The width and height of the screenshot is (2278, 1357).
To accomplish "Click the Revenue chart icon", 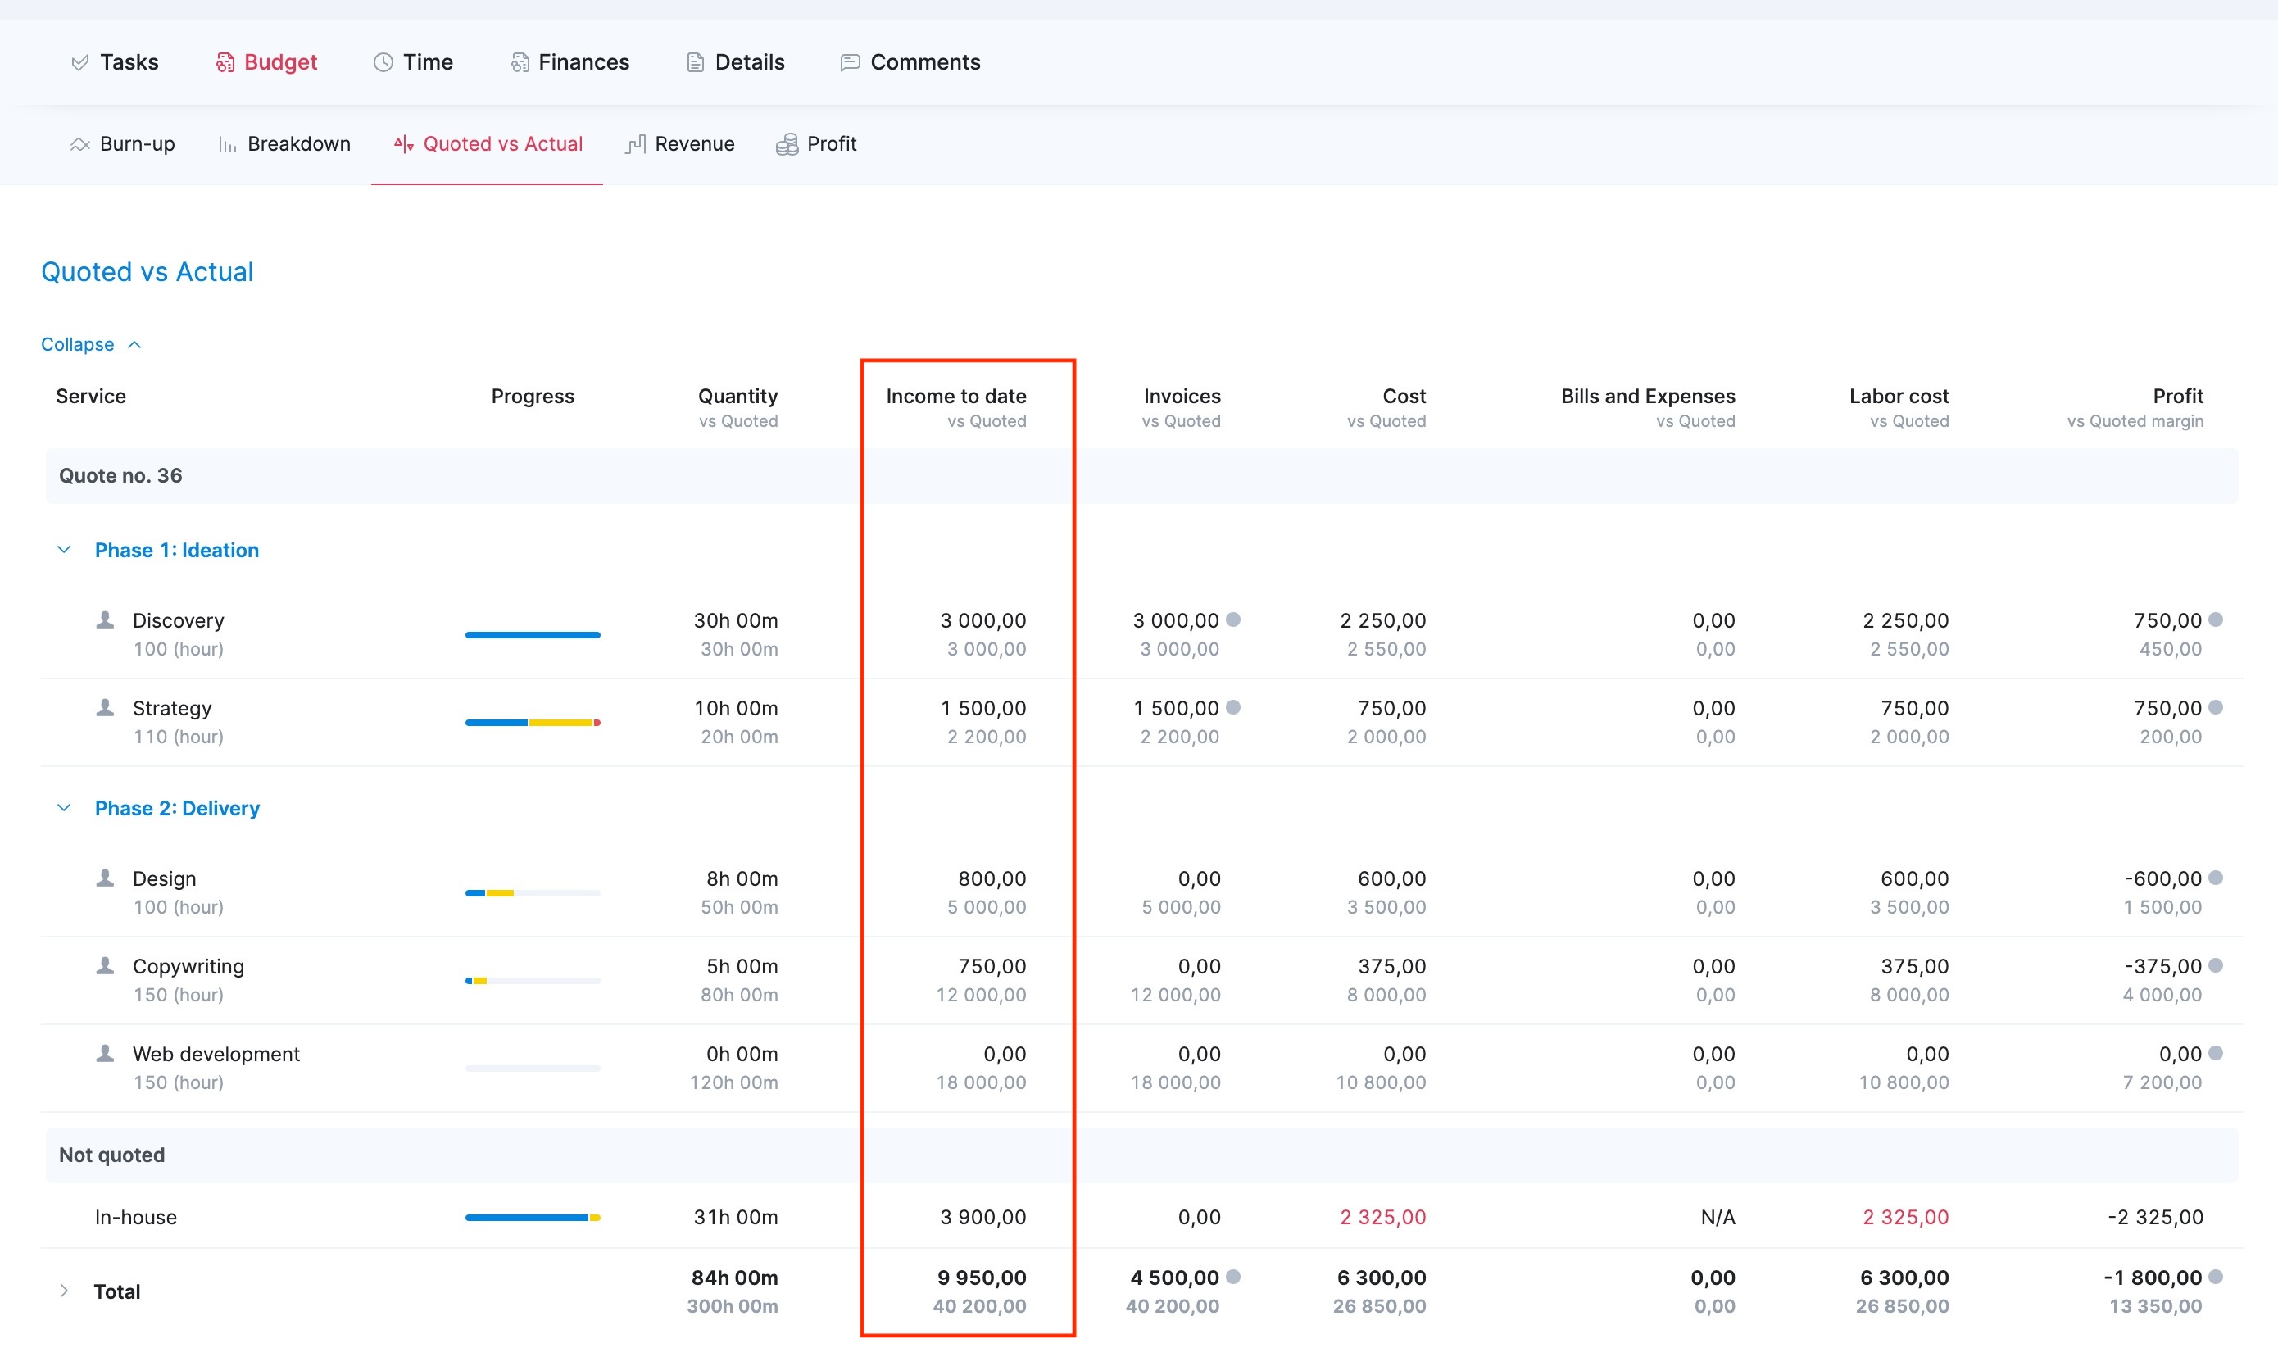I will coord(635,144).
